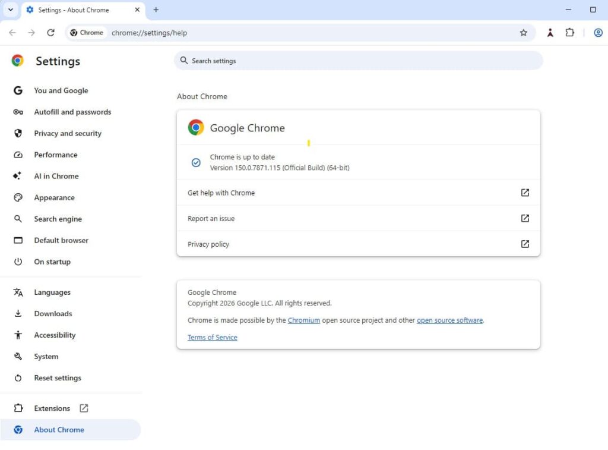Reload the page with refresh icon

(51, 33)
